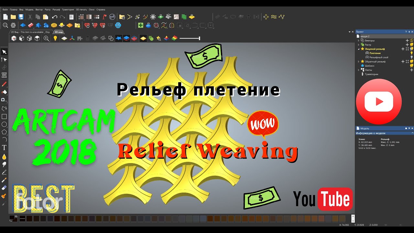The image size is (414, 233).
Task: Open the zoom magnifier in 3D view toolbar
Action: coord(46,38)
